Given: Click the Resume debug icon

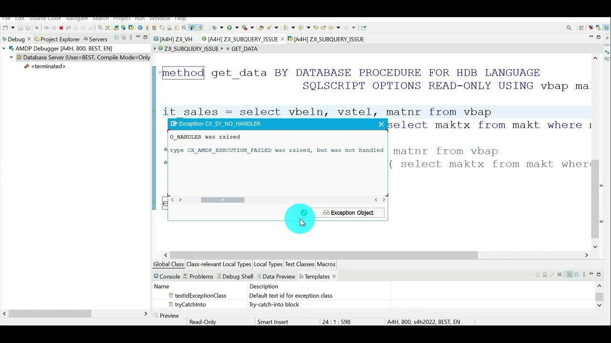Looking at the screenshot, I should point(46,28).
